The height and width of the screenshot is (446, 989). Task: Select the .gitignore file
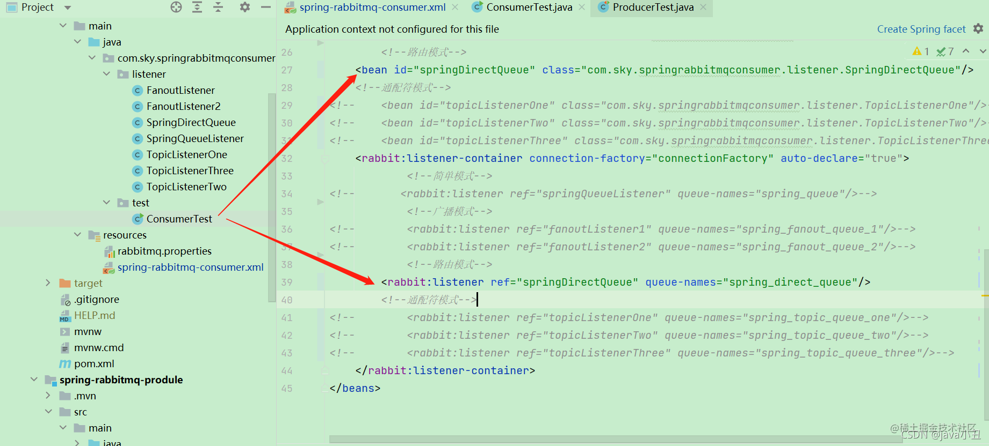(97, 299)
